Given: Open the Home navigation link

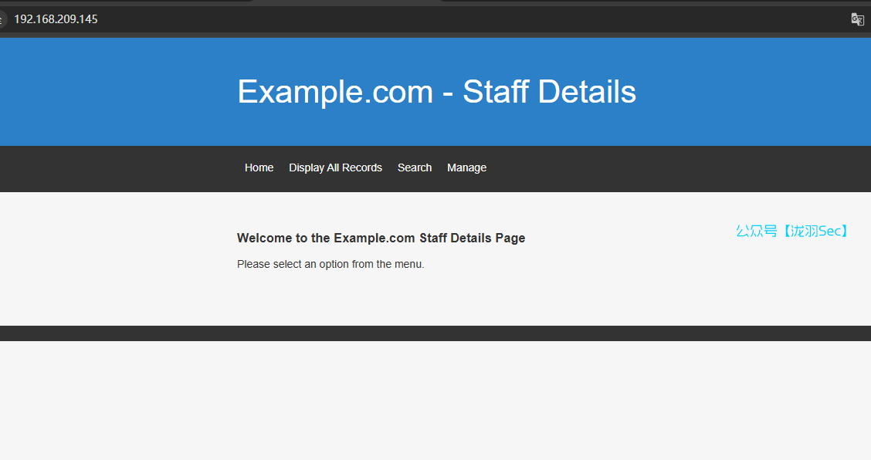Looking at the screenshot, I should [259, 167].
